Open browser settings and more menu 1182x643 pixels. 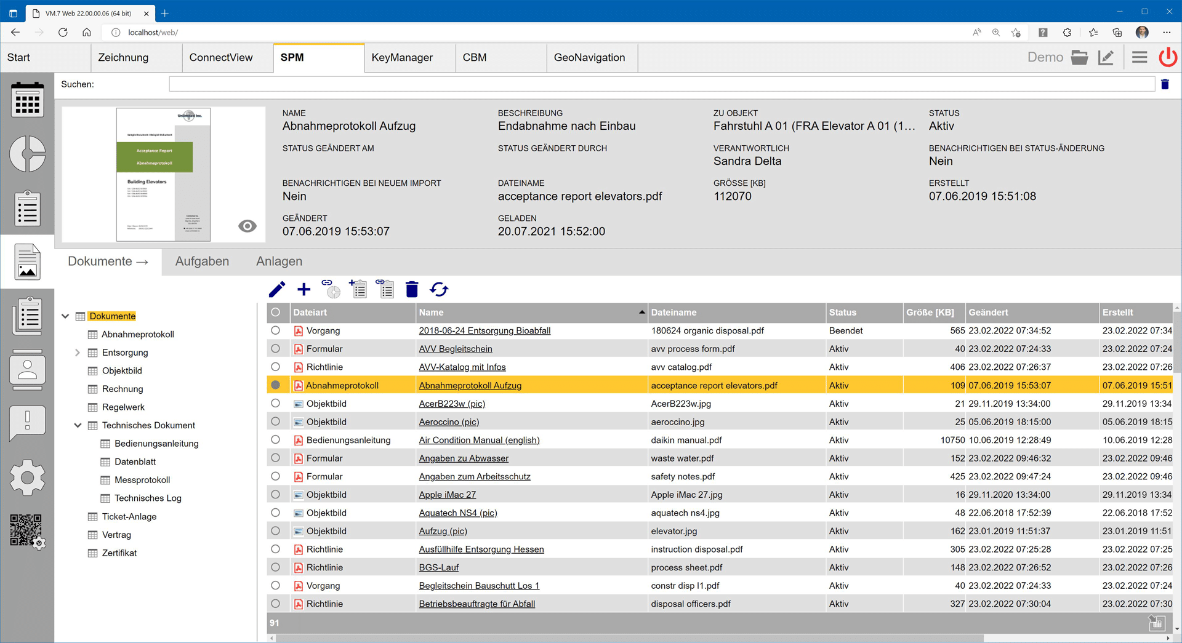click(x=1167, y=33)
